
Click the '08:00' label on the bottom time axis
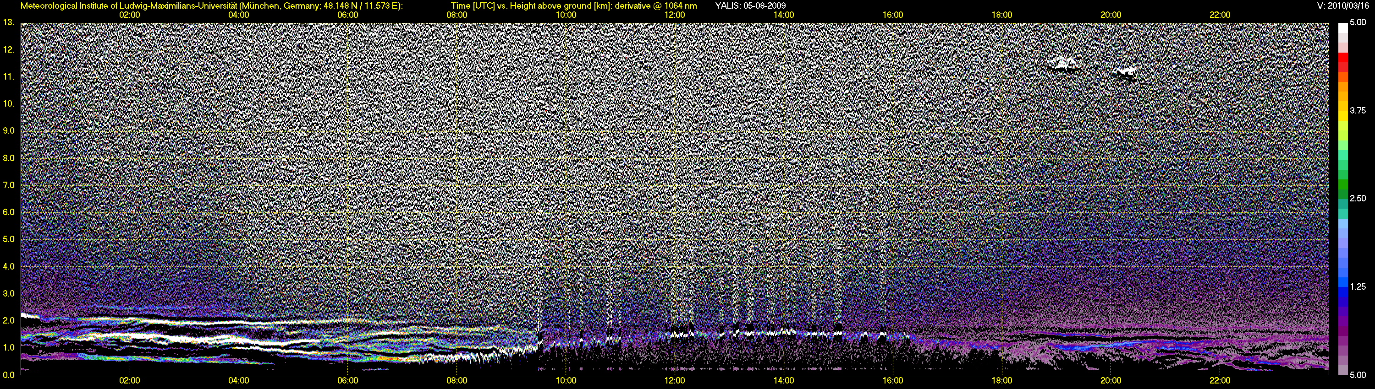pyautogui.click(x=457, y=380)
